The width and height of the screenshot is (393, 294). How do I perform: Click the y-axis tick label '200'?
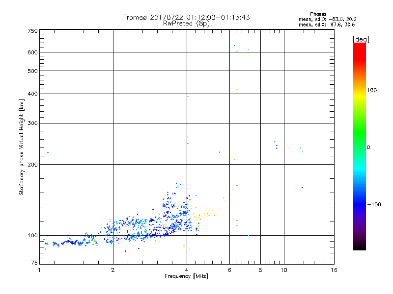click(x=32, y=165)
